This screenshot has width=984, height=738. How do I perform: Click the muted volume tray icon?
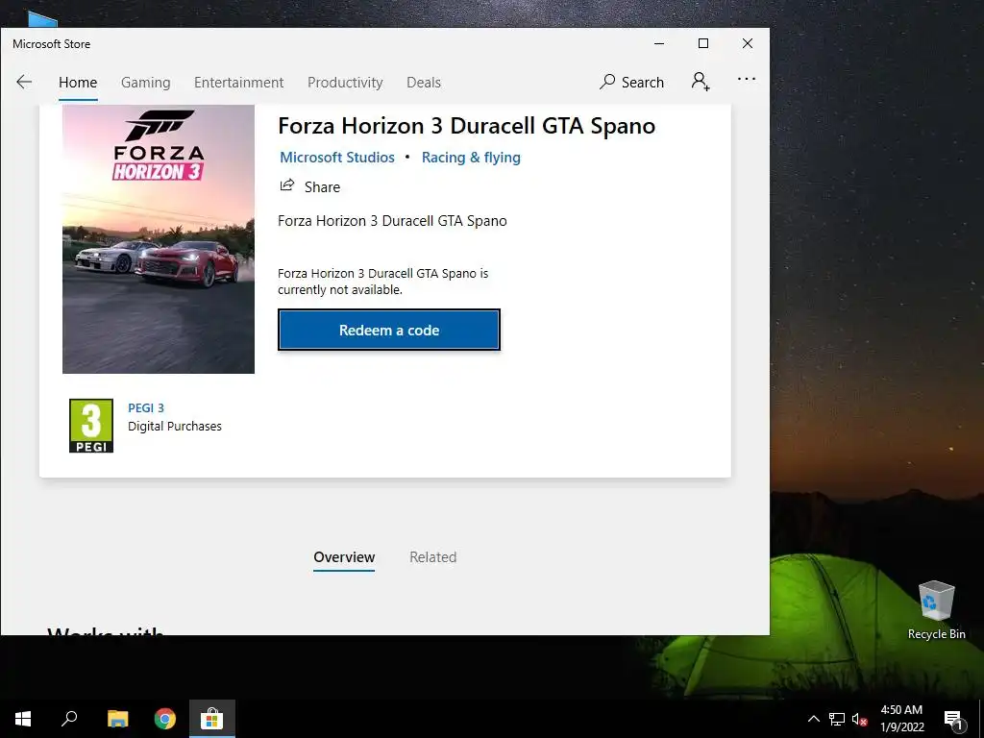click(860, 719)
